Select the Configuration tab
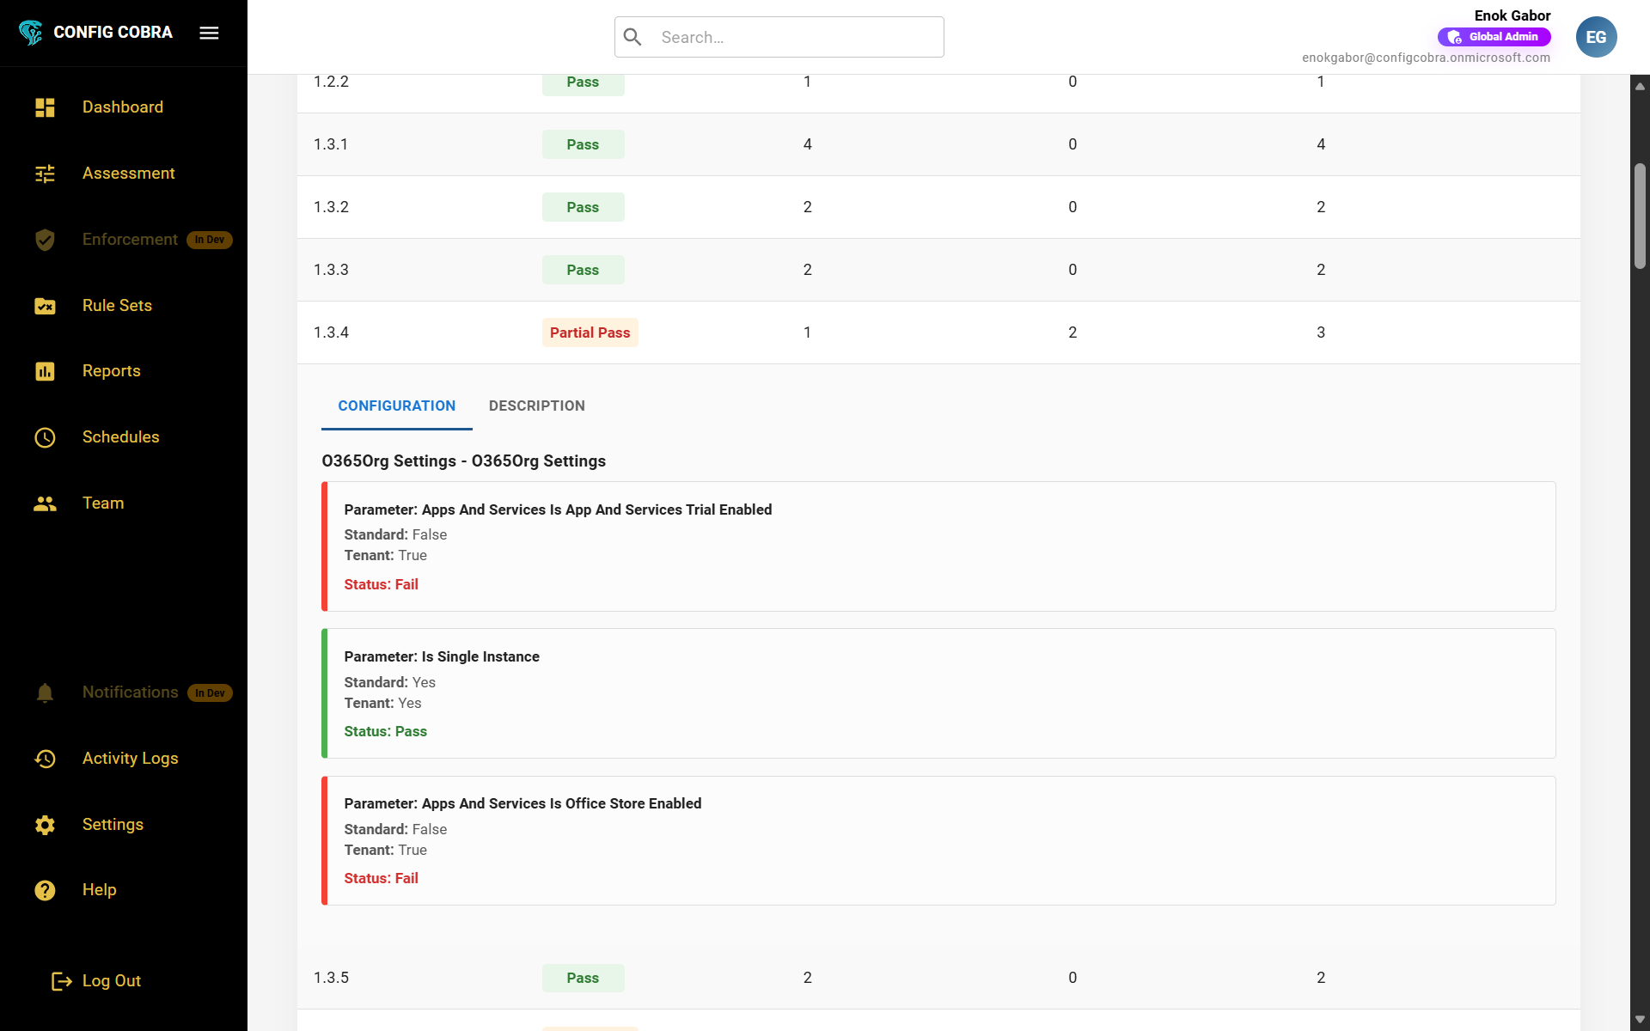1650x1031 pixels. [396, 406]
